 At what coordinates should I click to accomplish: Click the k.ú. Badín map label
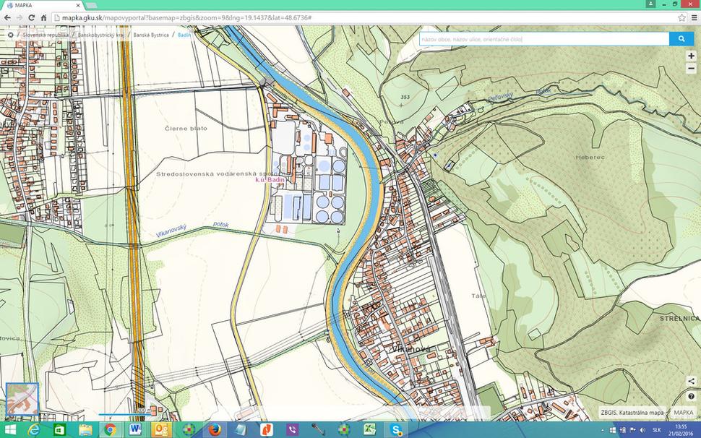point(270,180)
